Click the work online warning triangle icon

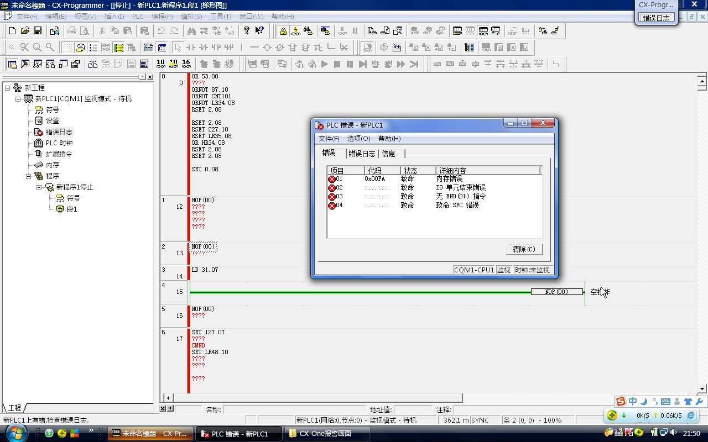click(x=283, y=31)
